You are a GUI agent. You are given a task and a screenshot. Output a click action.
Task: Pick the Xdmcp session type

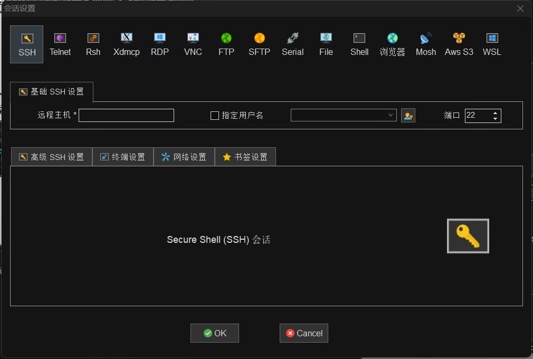pyautogui.click(x=127, y=44)
